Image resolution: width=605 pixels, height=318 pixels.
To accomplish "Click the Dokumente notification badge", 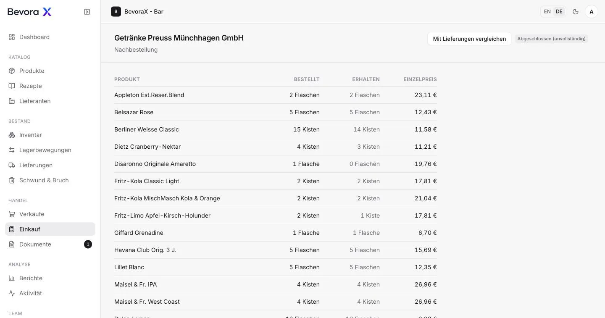I will tap(88, 244).
